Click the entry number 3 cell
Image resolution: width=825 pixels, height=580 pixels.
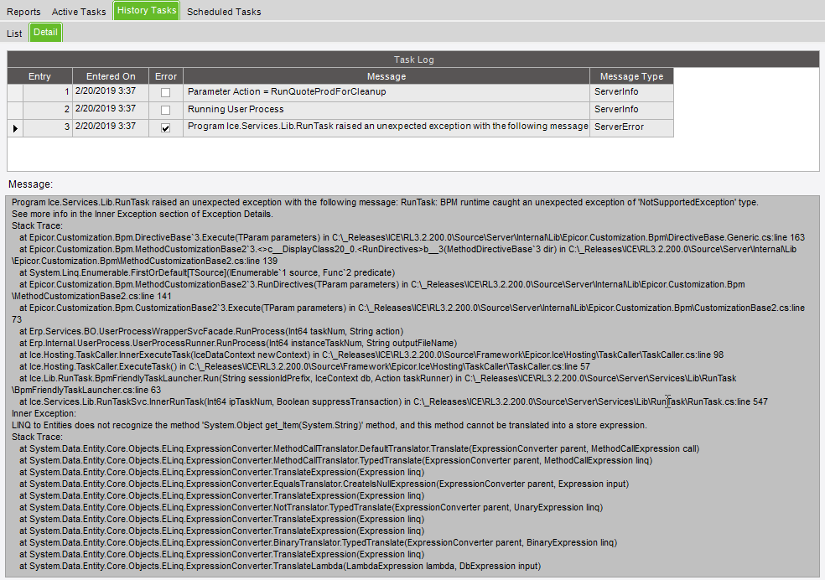[x=47, y=127]
